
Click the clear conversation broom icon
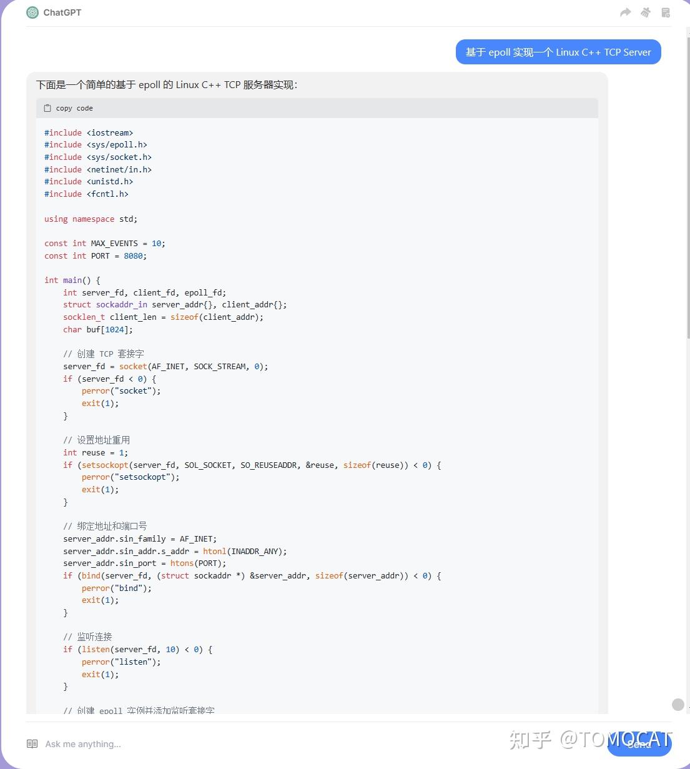click(x=646, y=12)
